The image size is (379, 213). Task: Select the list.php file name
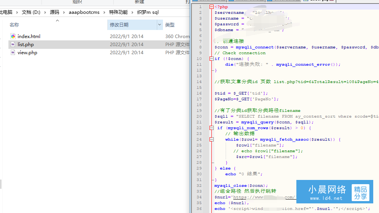click(x=26, y=45)
